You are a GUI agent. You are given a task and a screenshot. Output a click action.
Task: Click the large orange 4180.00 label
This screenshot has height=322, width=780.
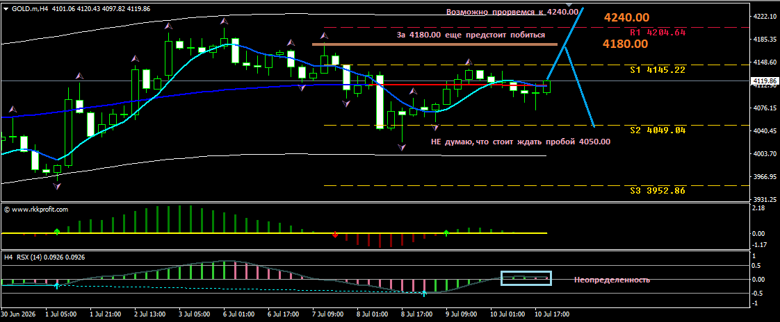625,44
